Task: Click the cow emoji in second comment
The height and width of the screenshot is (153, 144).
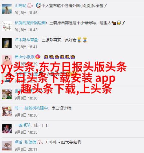Action: tap(114, 23)
